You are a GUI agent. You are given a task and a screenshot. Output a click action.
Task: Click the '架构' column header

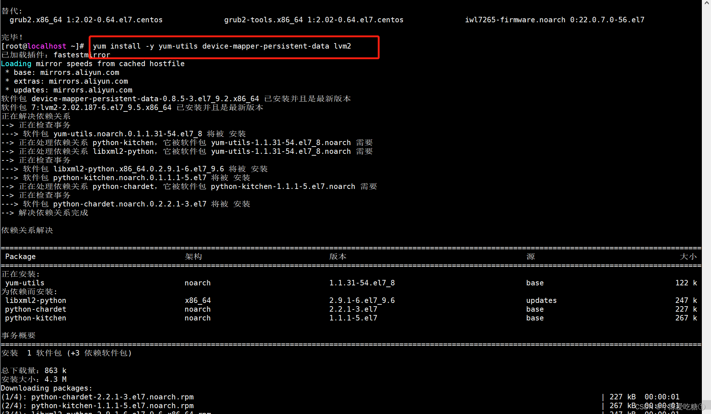click(x=193, y=257)
